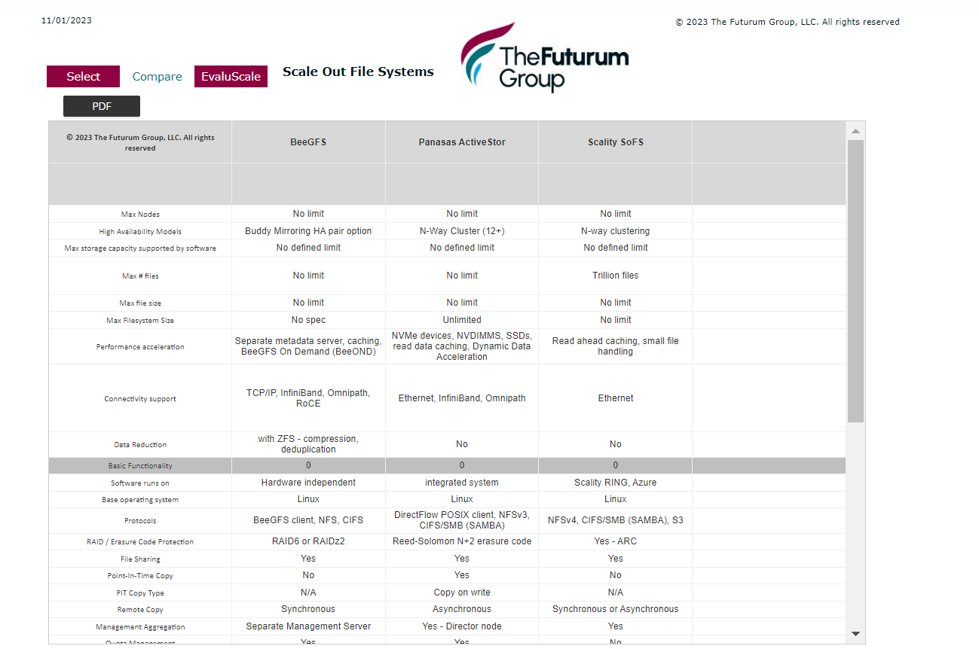This screenshot has width=979, height=649.
Task: Click the Software runs on row label
Action: click(140, 483)
